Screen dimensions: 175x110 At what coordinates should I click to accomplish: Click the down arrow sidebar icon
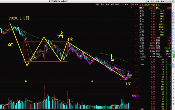click(x=173, y=10)
